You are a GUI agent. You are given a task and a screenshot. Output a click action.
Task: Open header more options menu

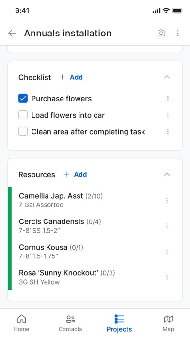pyautogui.click(x=178, y=33)
